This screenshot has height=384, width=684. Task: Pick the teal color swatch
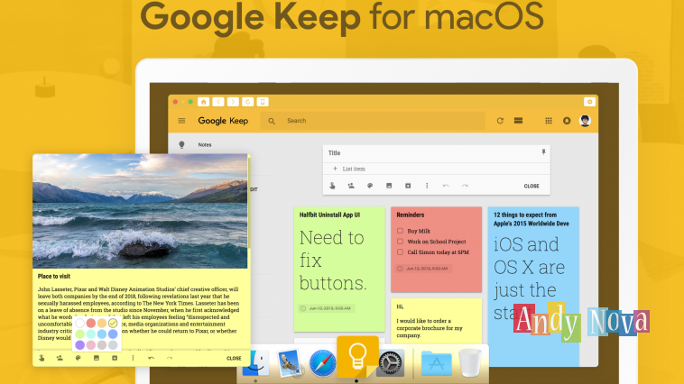(91, 334)
